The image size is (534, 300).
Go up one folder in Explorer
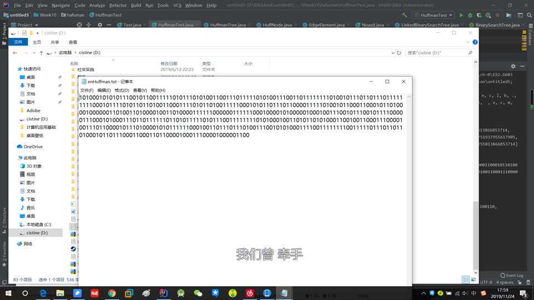pyautogui.click(x=41, y=53)
